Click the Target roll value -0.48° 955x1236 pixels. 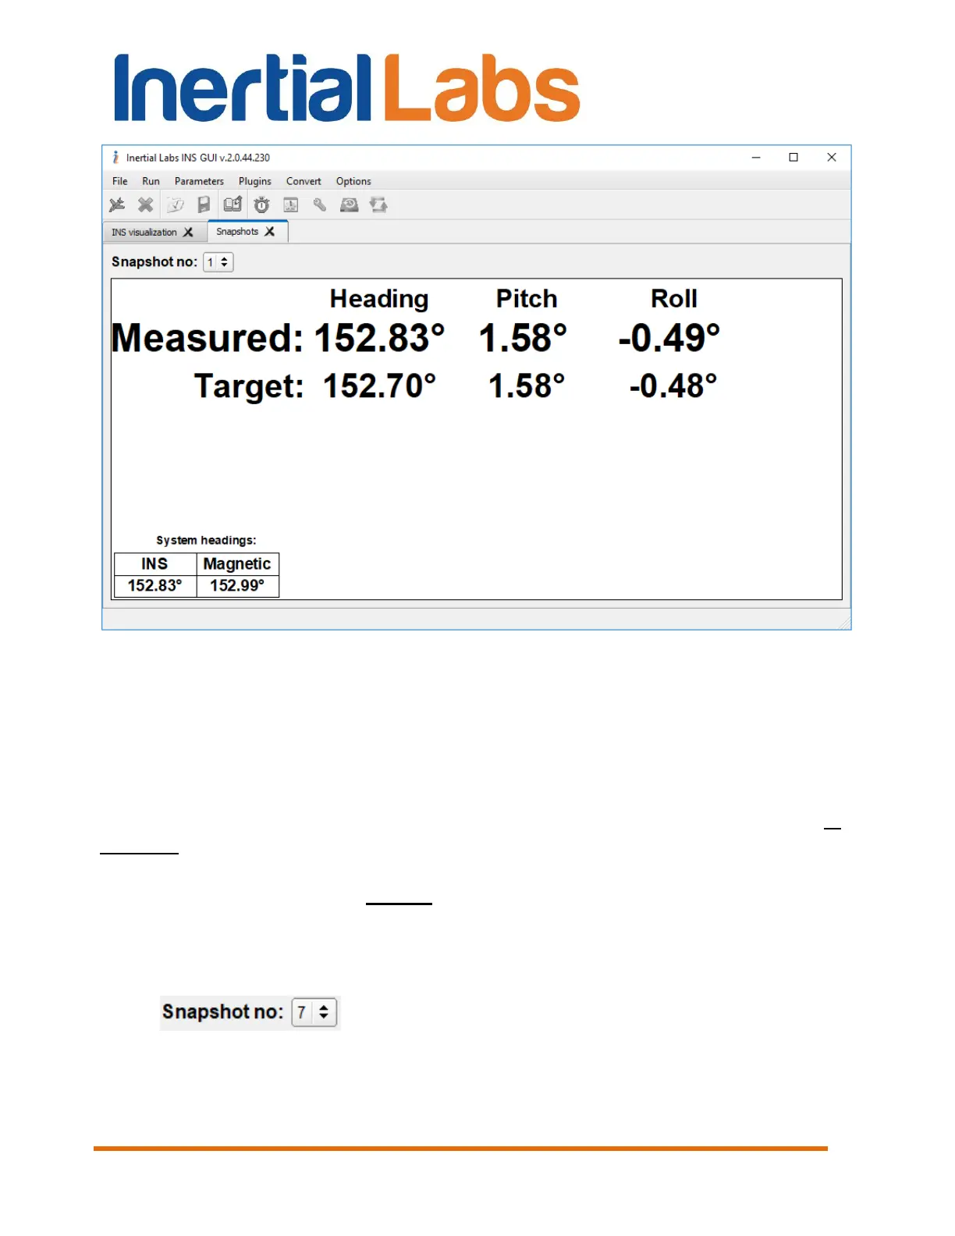pyautogui.click(x=673, y=386)
